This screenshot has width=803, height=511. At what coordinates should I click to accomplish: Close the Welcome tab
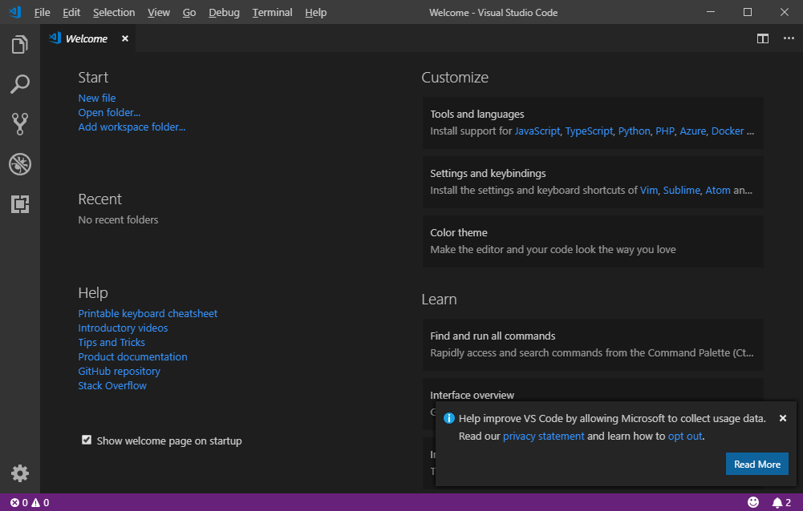[125, 38]
